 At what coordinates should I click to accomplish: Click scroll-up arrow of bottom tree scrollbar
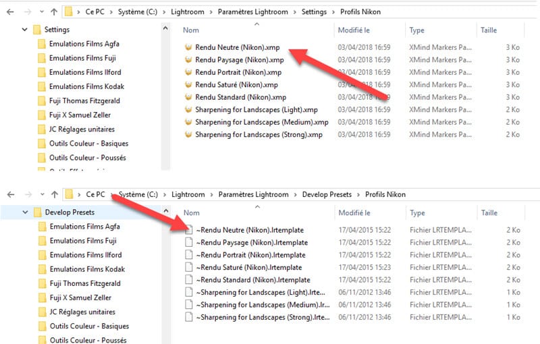166,211
